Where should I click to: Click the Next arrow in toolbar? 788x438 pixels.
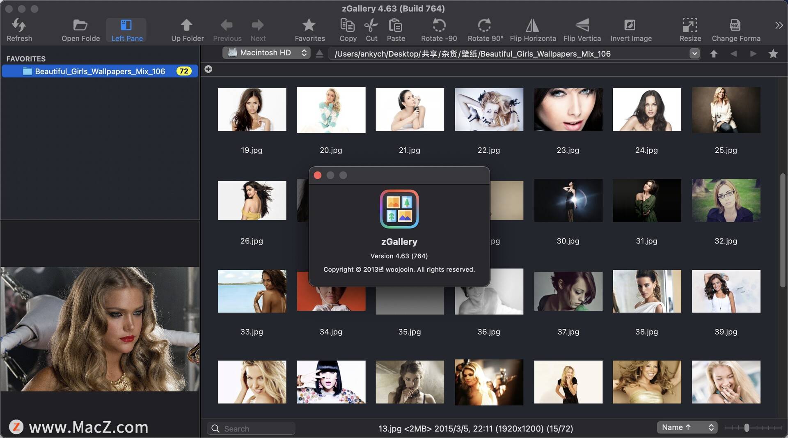258,25
